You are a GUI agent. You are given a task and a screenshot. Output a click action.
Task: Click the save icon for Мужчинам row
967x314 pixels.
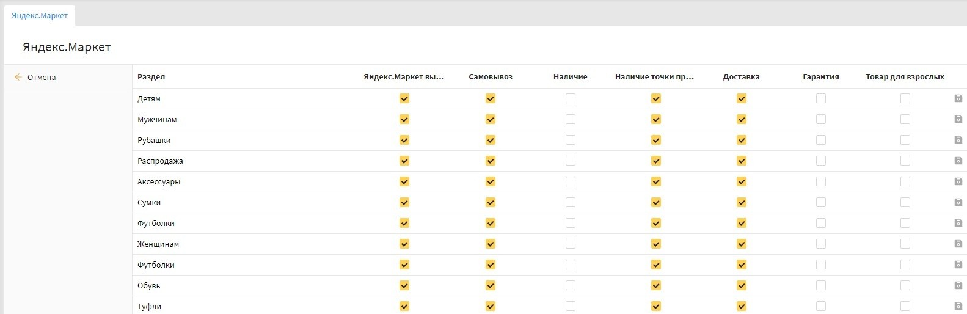pyautogui.click(x=958, y=119)
